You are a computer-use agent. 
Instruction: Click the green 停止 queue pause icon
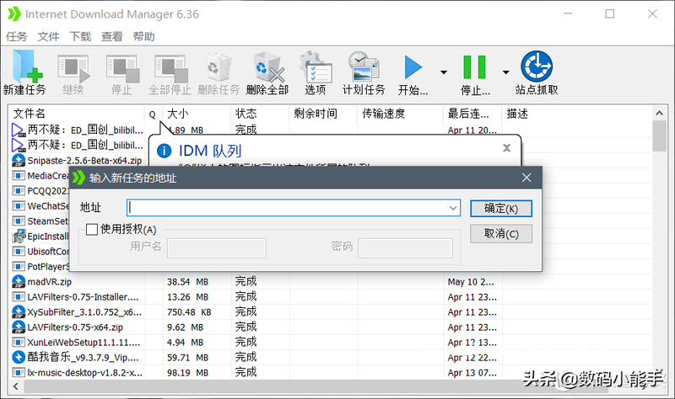tap(474, 67)
